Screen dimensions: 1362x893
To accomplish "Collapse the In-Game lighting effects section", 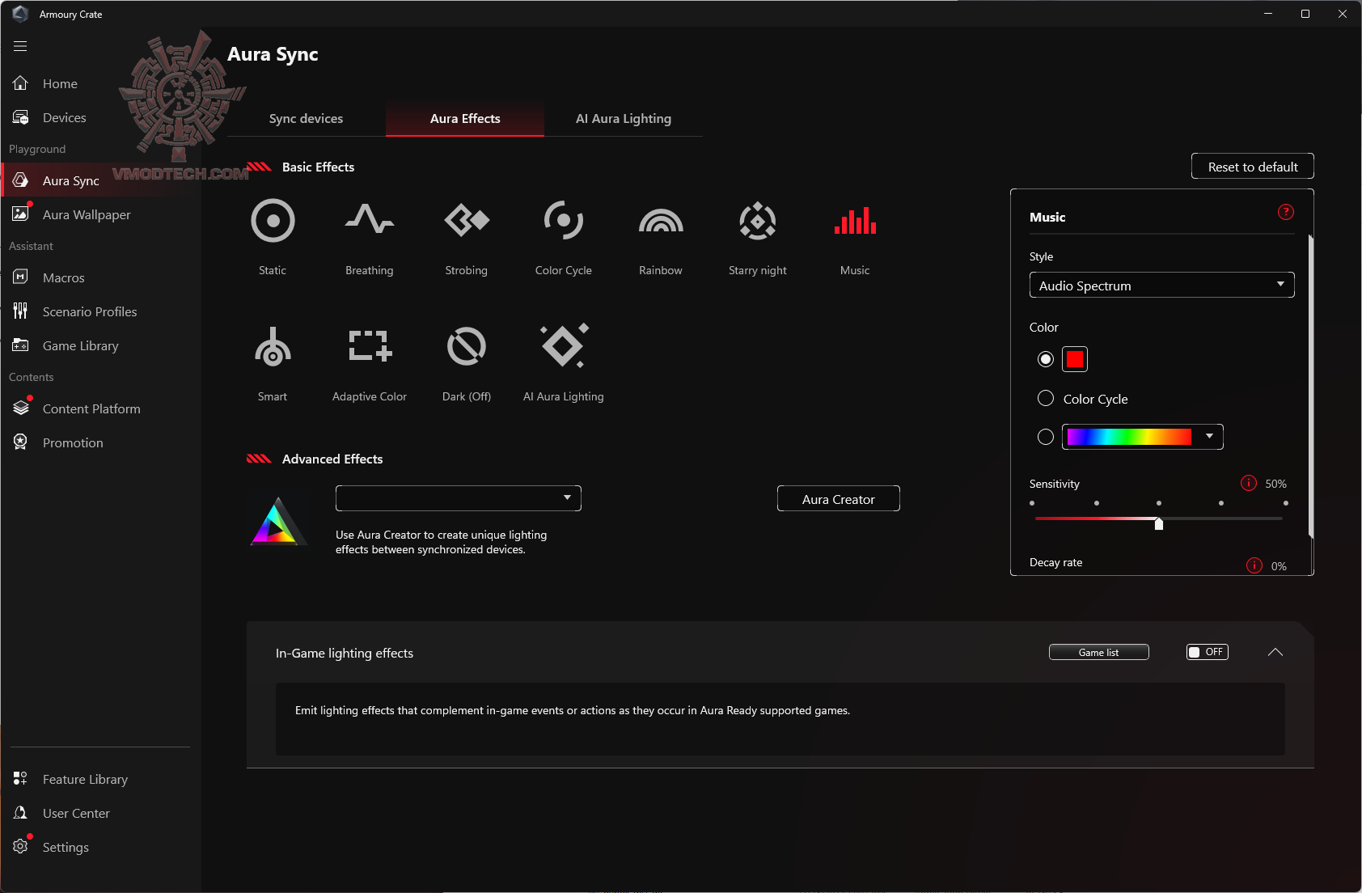I will [1275, 652].
